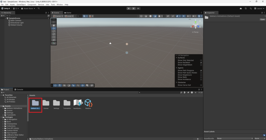Uncheck Show Path Polygons checkbox

click(x=201, y=71)
